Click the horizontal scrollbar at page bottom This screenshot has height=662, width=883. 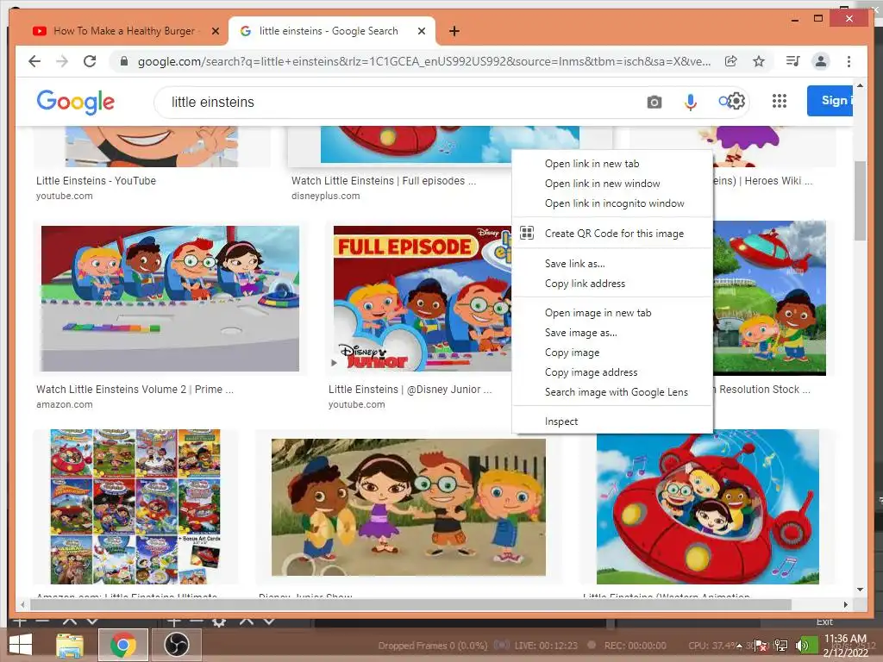click(410, 604)
